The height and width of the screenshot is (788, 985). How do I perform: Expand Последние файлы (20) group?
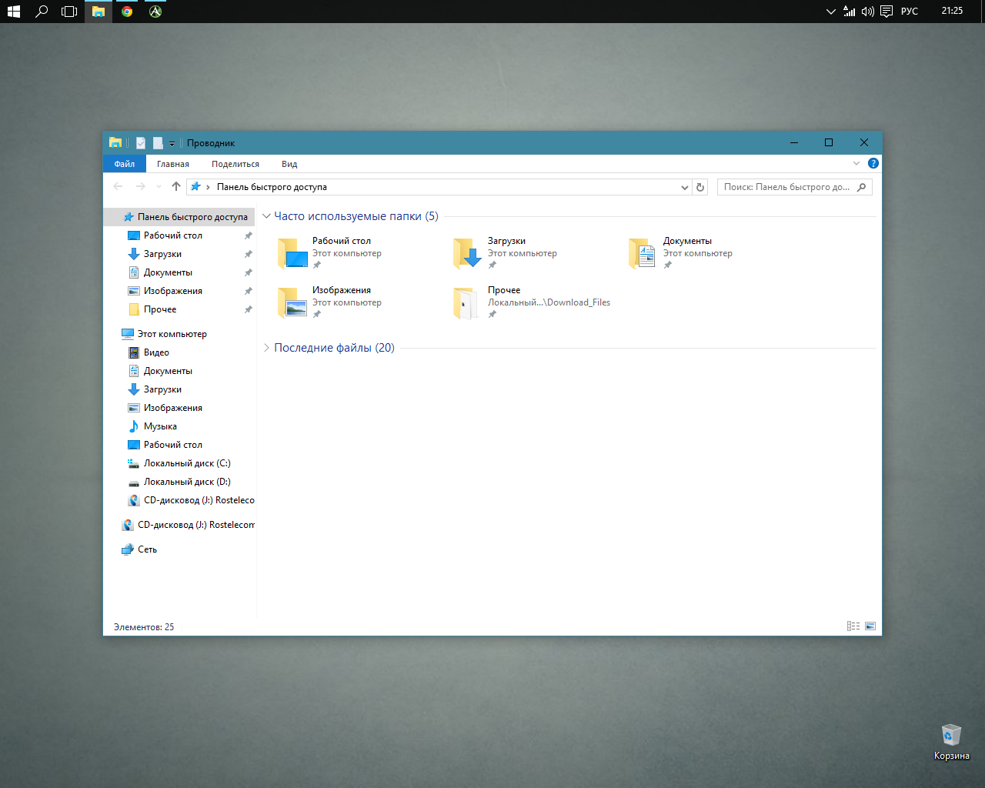pos(267,348)
